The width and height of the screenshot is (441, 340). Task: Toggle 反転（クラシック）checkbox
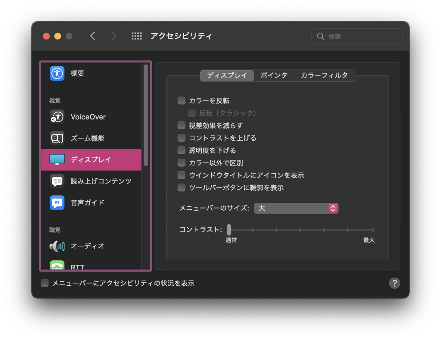[191, 113]
